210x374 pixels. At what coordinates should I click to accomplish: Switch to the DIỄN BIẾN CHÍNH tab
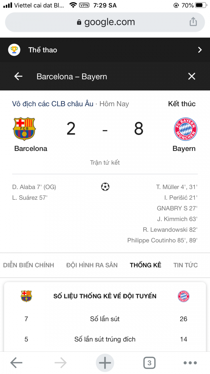[x=29, y=265]
